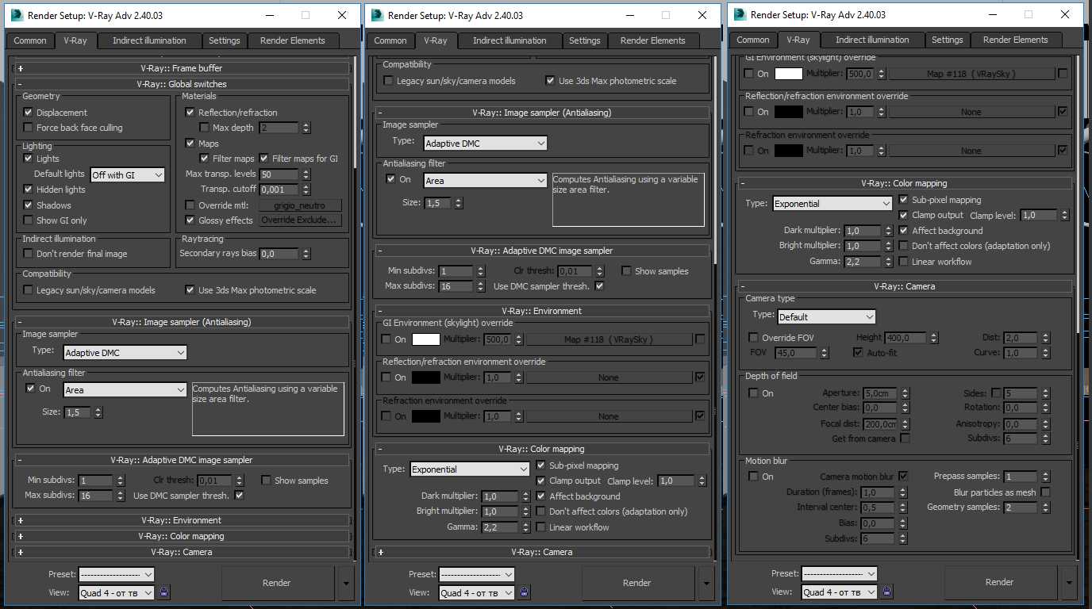Toggle Camera motion blur checkbox in right window
1092x609 pixels.
[903, 477]
